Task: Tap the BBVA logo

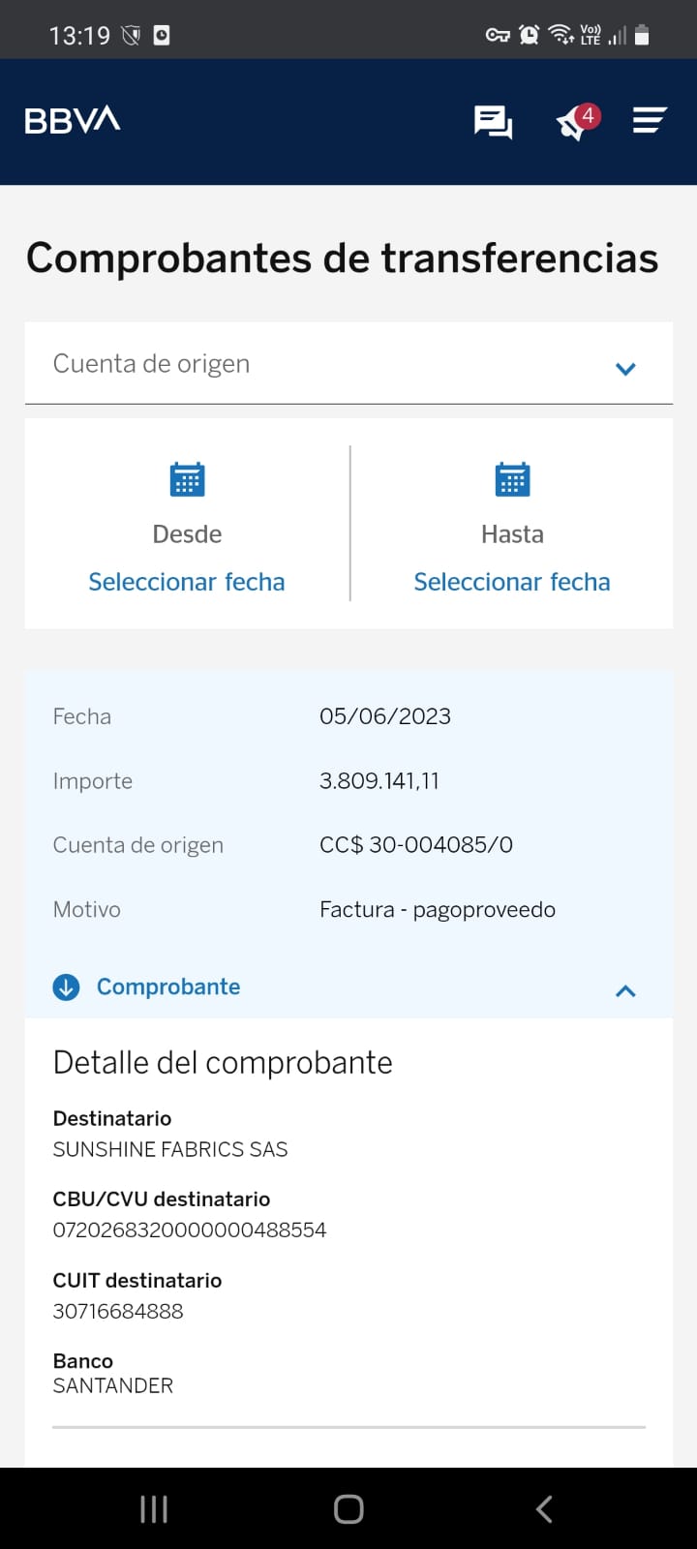Action: pos(73,120)
